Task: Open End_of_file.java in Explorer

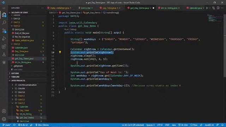Action: click(22, 33)
